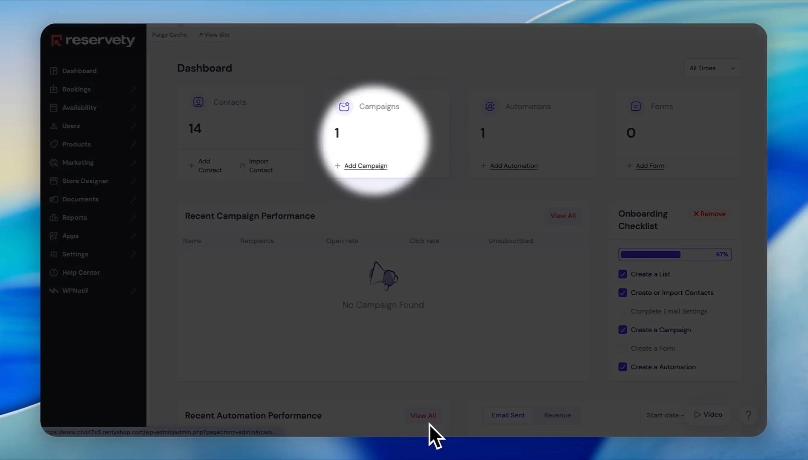Click the round help question mark button
The width and height of the screenshot is (808, 460).
coord(748,415)
